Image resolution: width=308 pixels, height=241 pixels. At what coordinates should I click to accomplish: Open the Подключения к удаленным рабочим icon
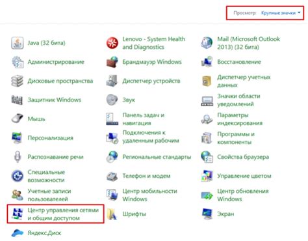[x=112, y=138]
